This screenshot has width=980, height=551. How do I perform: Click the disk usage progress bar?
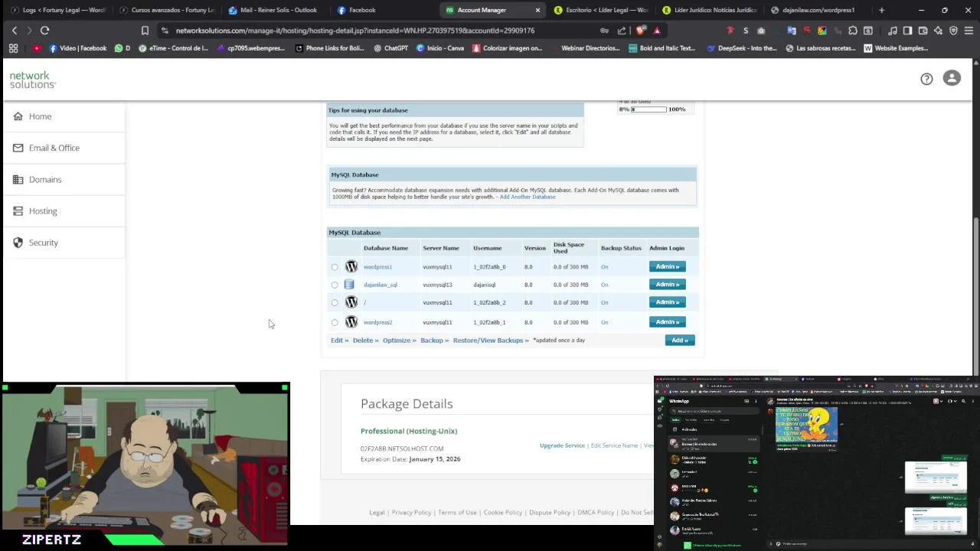coord(648,109)
